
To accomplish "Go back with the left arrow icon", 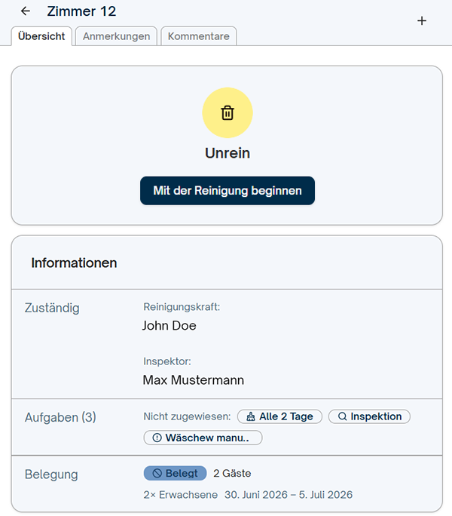I will [26, 11].
